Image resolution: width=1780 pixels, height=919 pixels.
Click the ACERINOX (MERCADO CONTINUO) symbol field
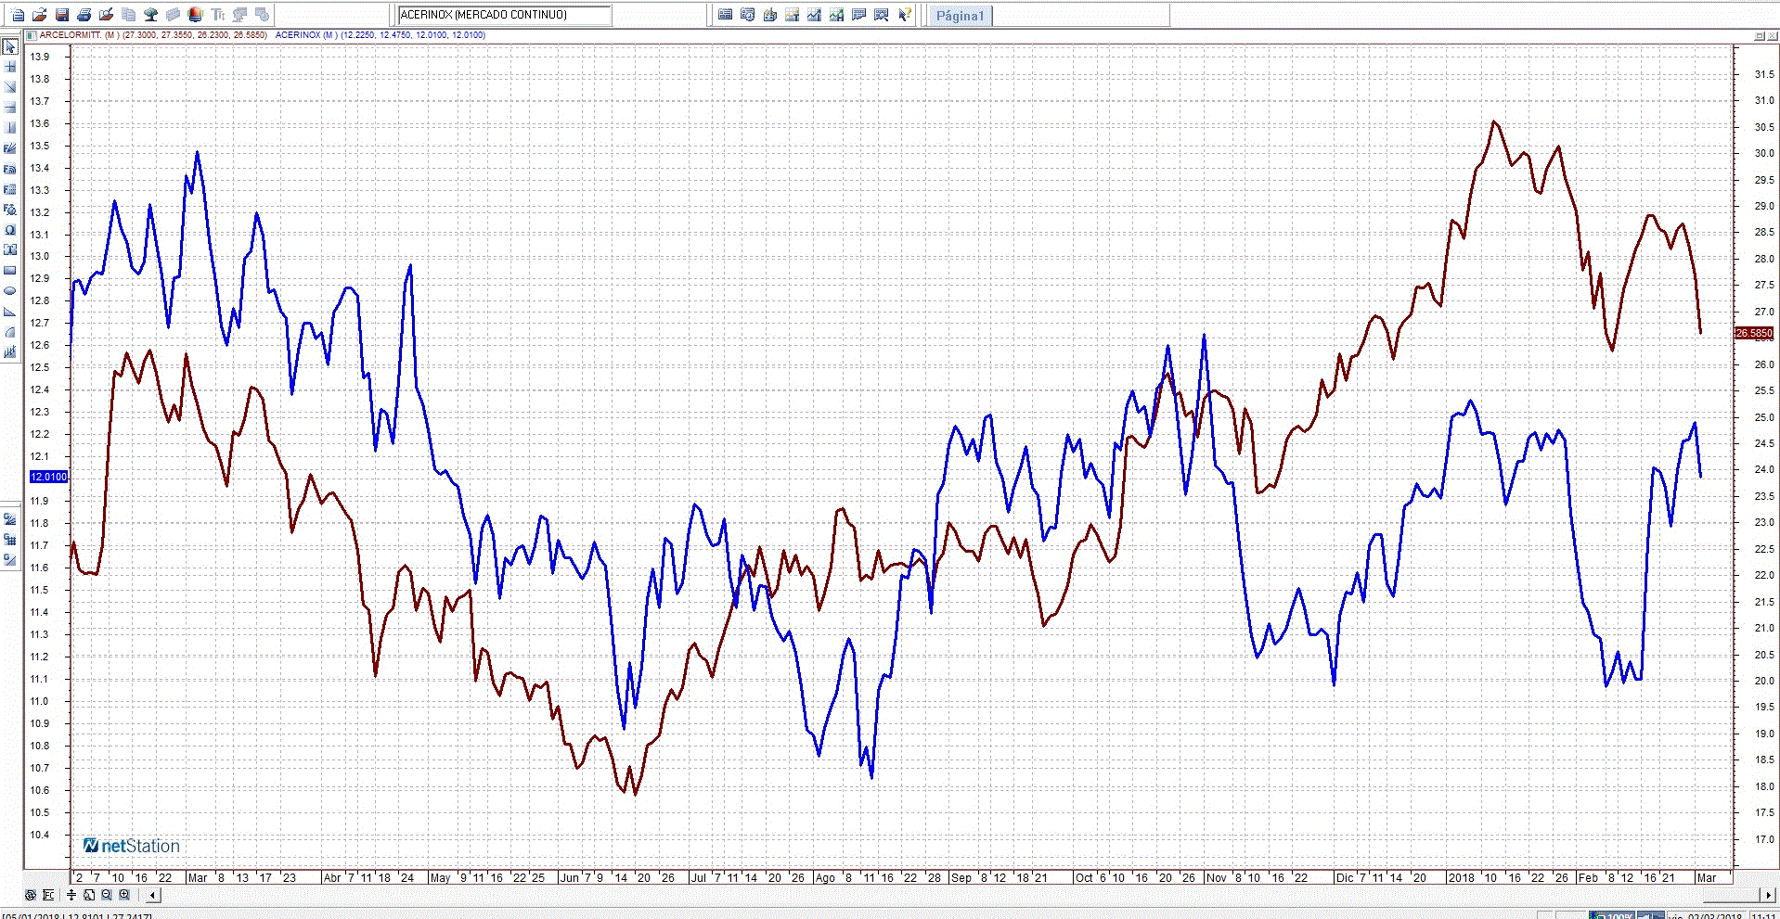pos(505,15)
